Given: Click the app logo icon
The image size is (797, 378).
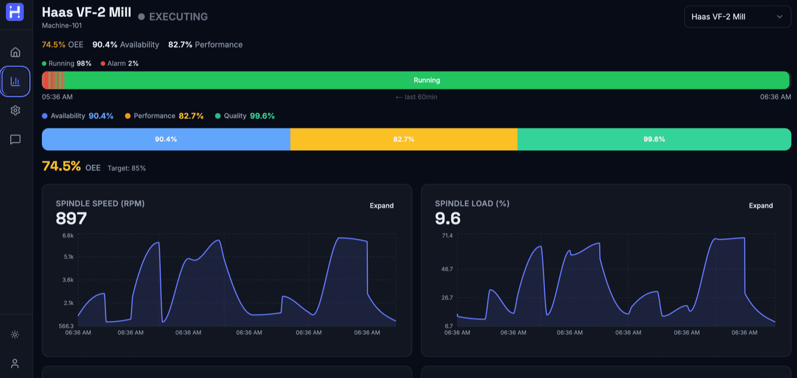Looking at the screenshot, I should pyautogui.click(x=15, y=12).
